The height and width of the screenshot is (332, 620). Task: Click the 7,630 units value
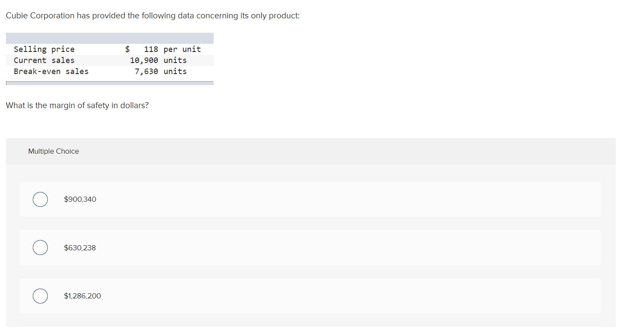160,72
